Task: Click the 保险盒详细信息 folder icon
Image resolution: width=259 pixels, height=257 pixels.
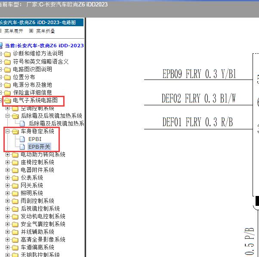Action: [x=7, y=93]
